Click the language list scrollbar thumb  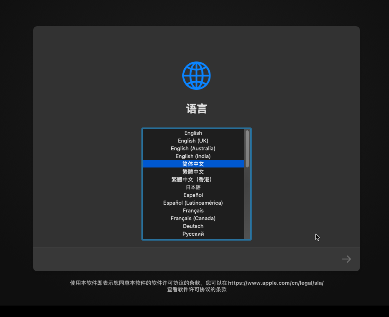click(247, 149)
